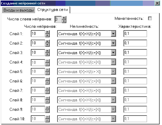Switch to the Входы и выходы tab

click(18, 10)
